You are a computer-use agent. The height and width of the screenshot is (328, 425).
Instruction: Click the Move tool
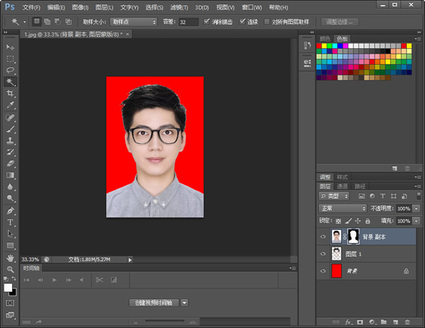click(x=11, y=47)
